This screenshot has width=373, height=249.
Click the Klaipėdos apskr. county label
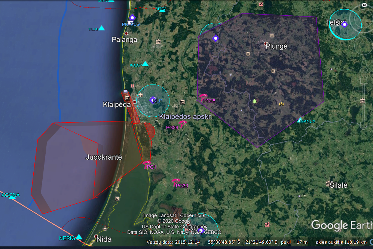click(186, 117)
